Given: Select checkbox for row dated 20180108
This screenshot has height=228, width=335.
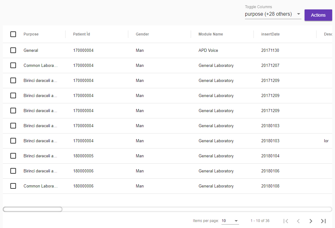Looking at the screenshot, I should point(13,186).
